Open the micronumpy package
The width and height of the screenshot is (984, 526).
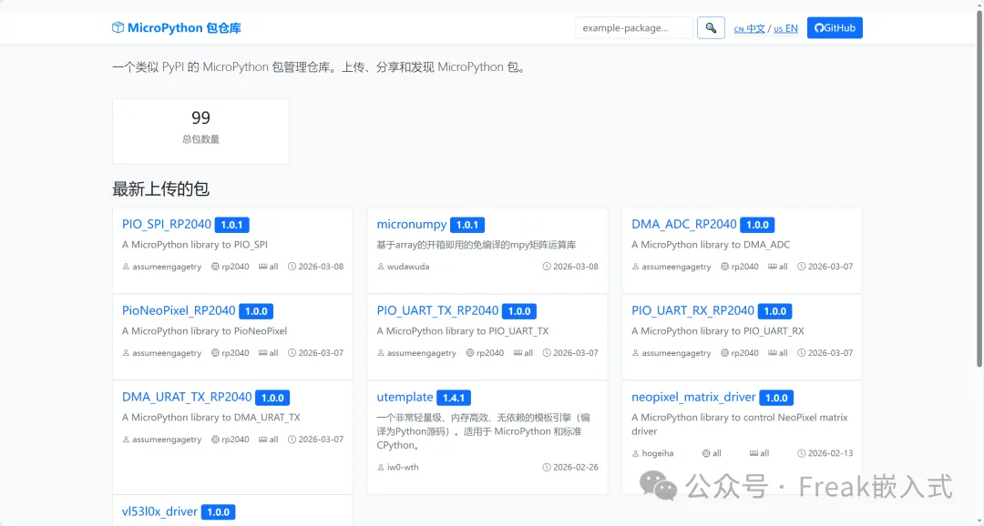(412, 224)
